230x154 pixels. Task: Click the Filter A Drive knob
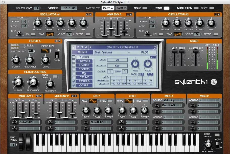pos(45,60)
